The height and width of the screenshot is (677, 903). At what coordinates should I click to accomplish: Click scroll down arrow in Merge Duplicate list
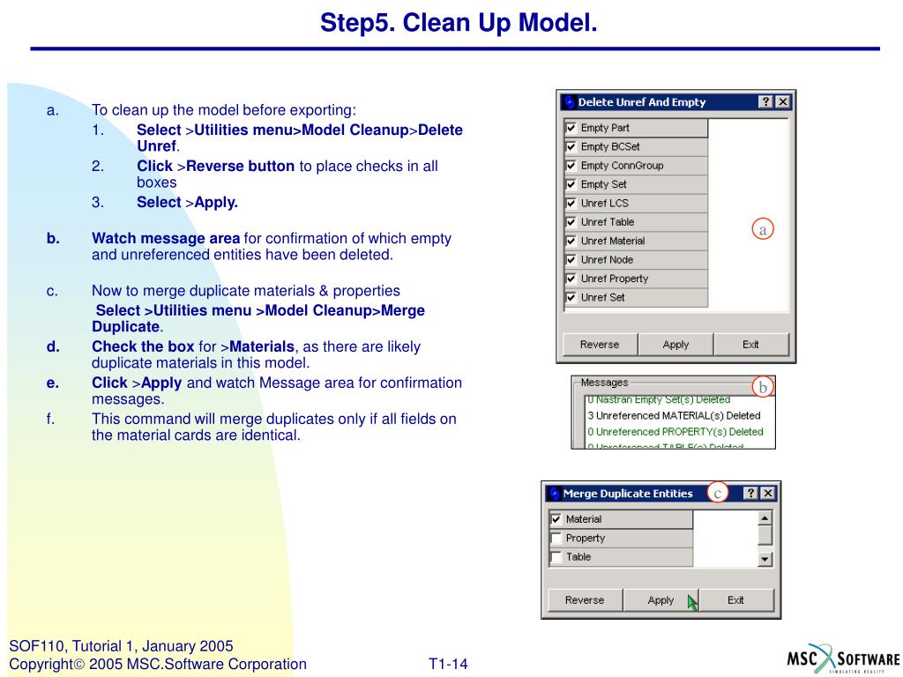[765, 559]
